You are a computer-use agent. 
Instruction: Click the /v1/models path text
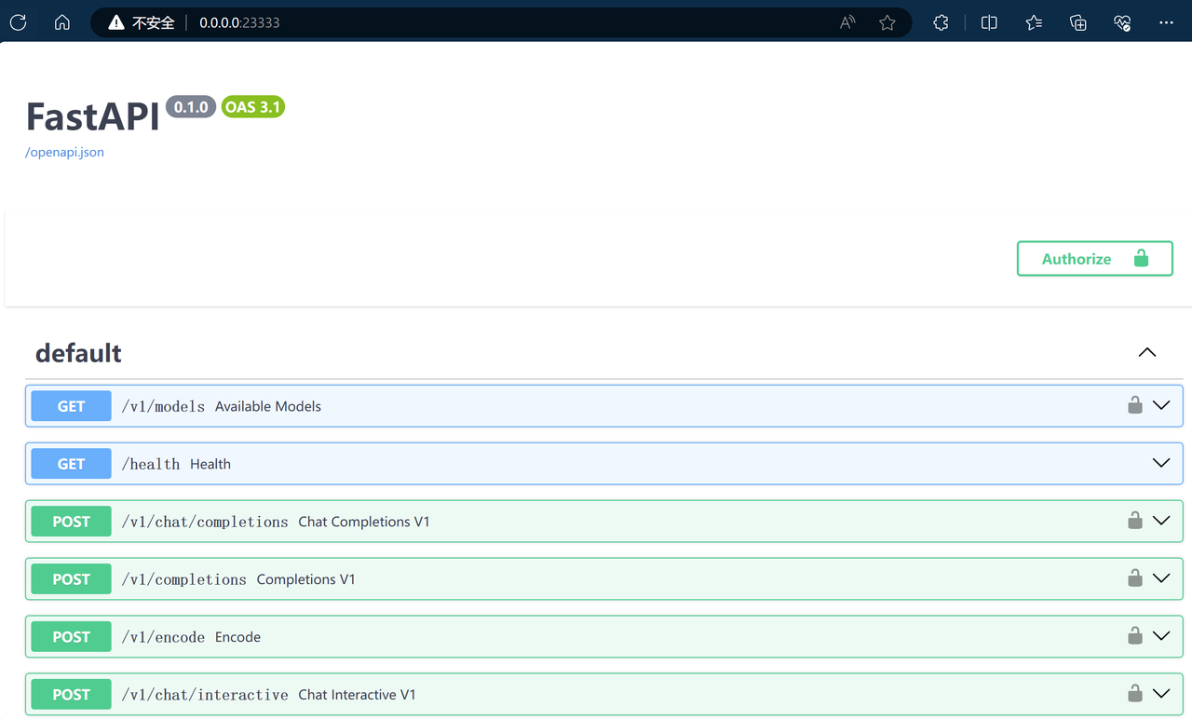pyautogui.click(x=163, y=406)
